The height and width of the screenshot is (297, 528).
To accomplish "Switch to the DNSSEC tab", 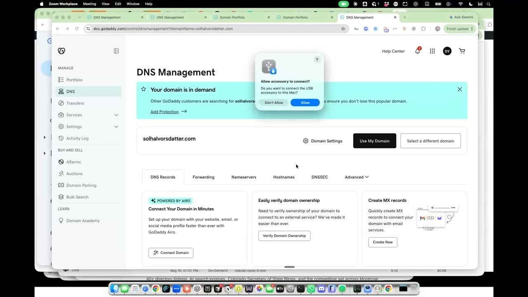I will tap(320, 177).
